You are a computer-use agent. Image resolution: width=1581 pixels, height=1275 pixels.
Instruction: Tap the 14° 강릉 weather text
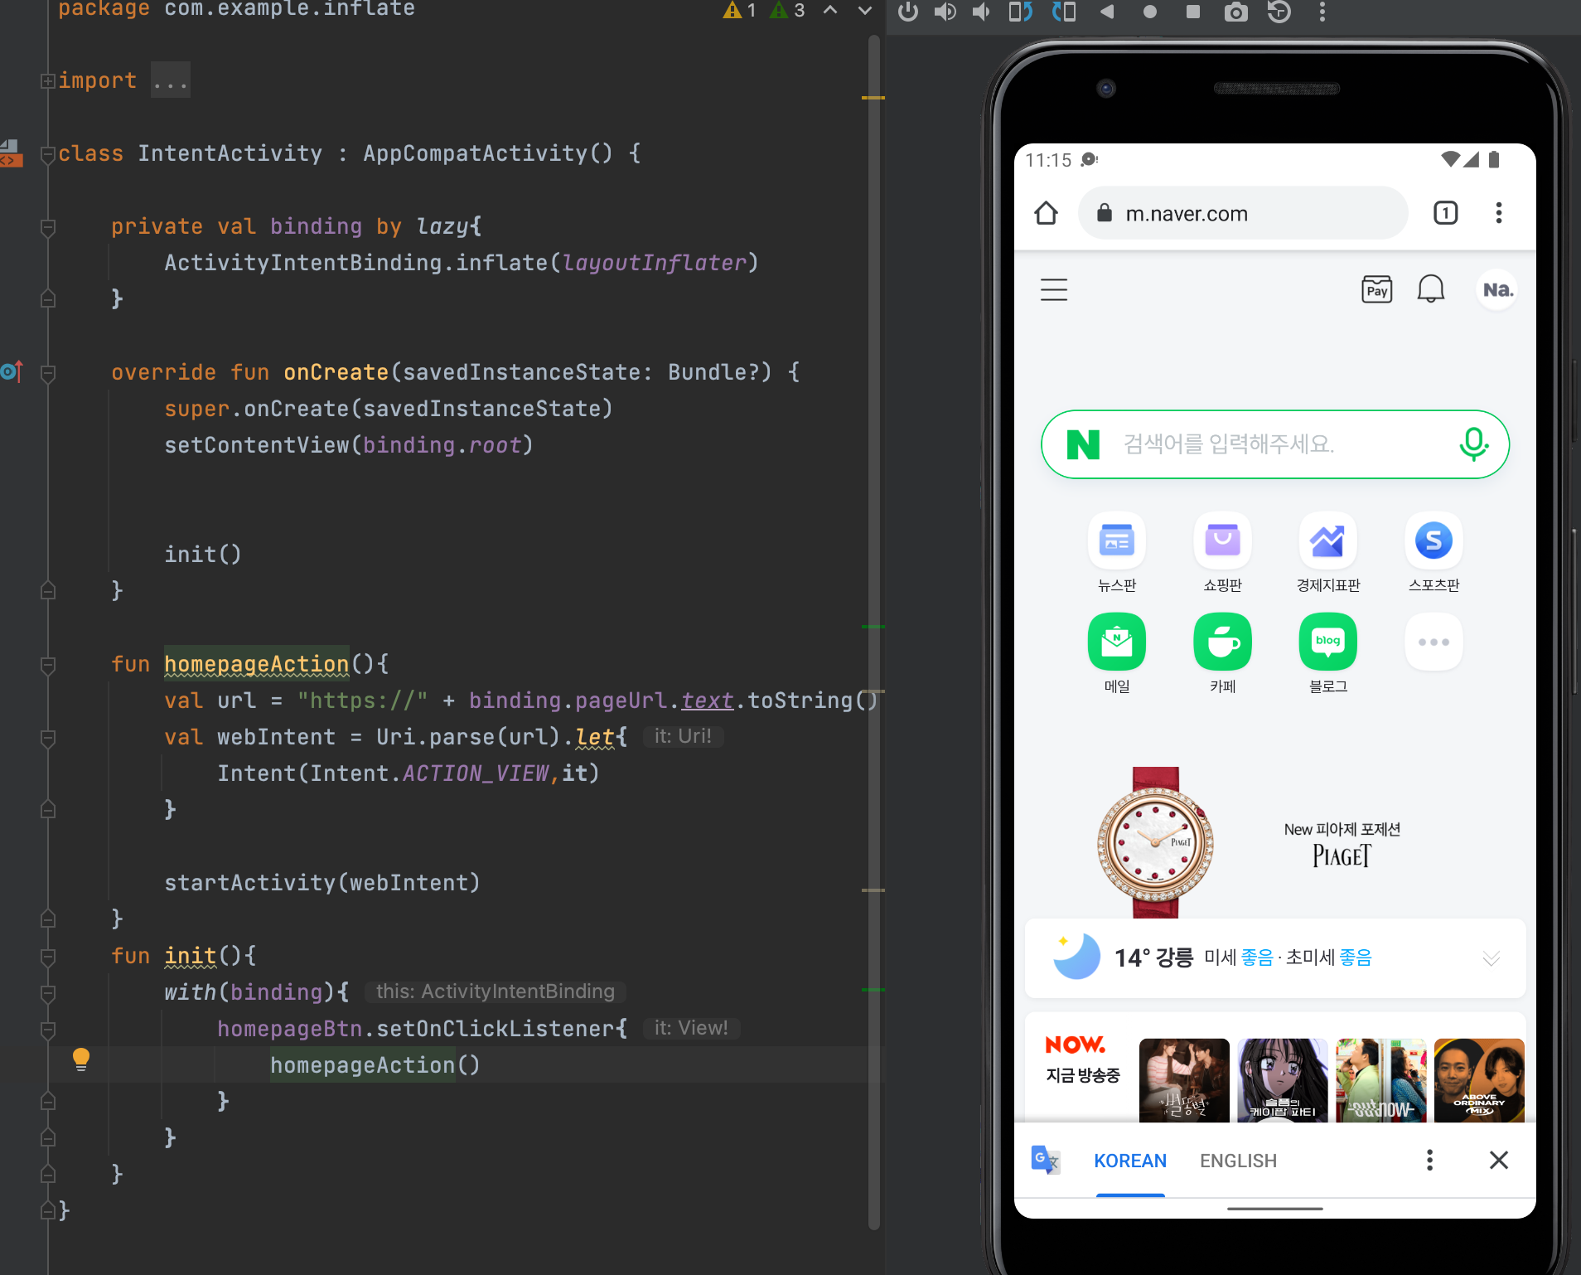click(1153, 958)
